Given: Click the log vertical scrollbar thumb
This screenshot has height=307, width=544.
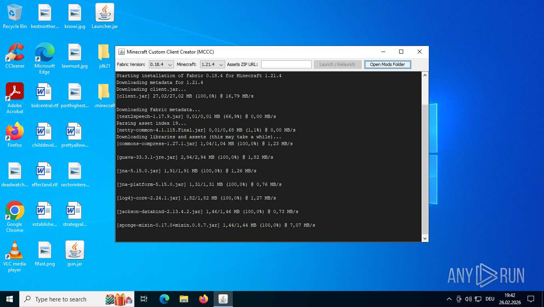Looking at the screenshot, I should coord(425,169).
